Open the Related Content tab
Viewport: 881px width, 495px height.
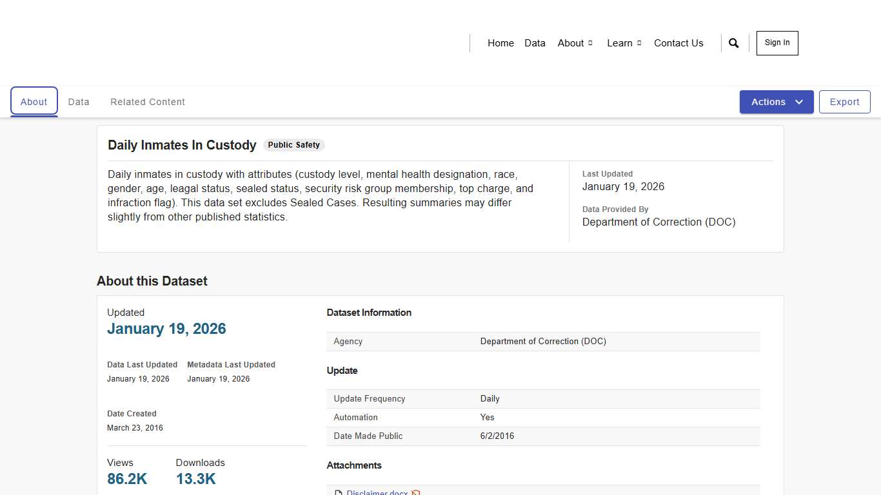click(x=148, y=102)
